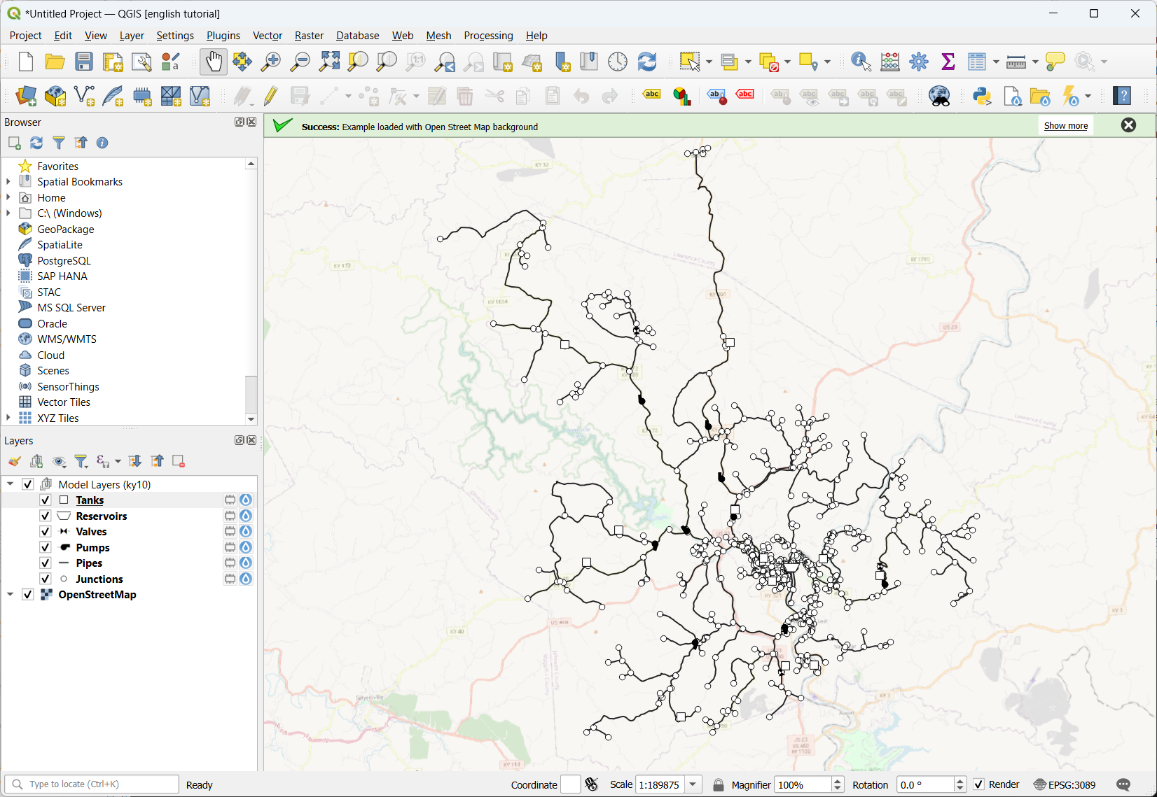The image size is (1157, 797).
Task: Click the Zoom In magnifier tool
Action: coord(270,62)
